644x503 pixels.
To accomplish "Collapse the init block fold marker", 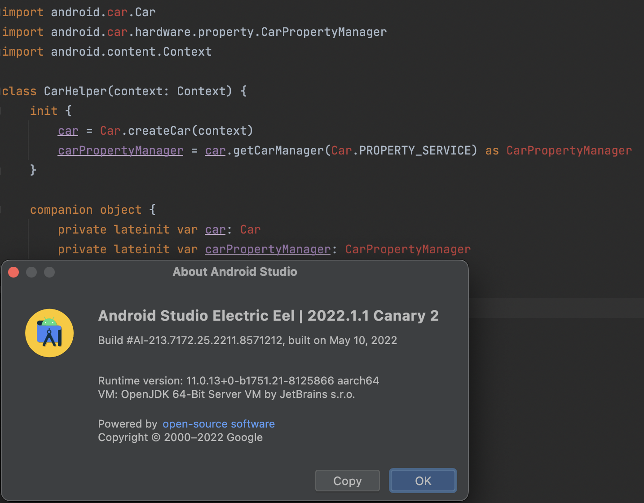I will pyautogui.click(x=1, y=111).
